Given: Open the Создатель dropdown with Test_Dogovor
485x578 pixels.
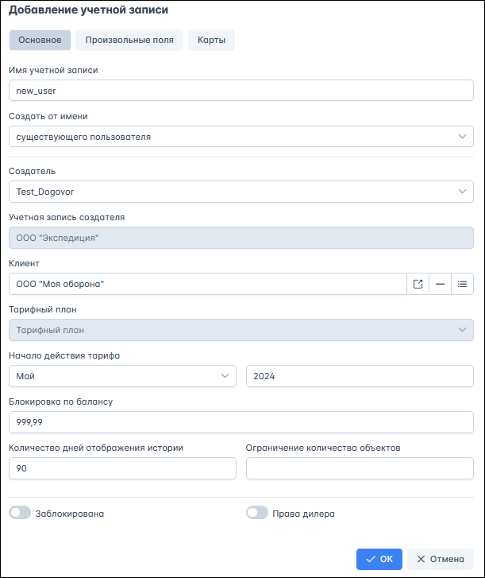Looking at the screenshot, I should pyautogui.click(x=241, y=192).
